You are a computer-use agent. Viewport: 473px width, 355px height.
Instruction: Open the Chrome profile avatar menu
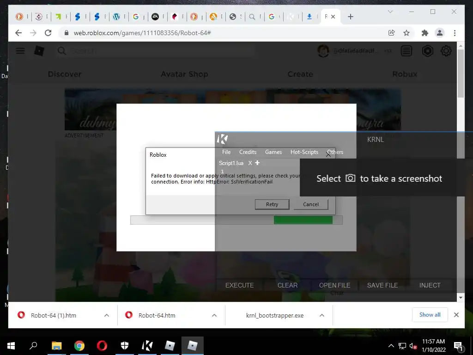440,33
